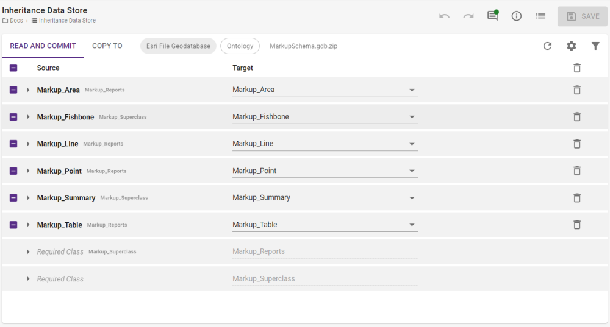Viewport: 610px width, 327px height.
Task: Click the refresh icon
Action: pyautogui.click(x=547, y=46)
